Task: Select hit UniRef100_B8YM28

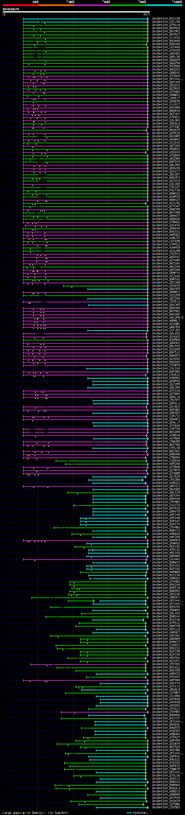Action: click(166, 28)
